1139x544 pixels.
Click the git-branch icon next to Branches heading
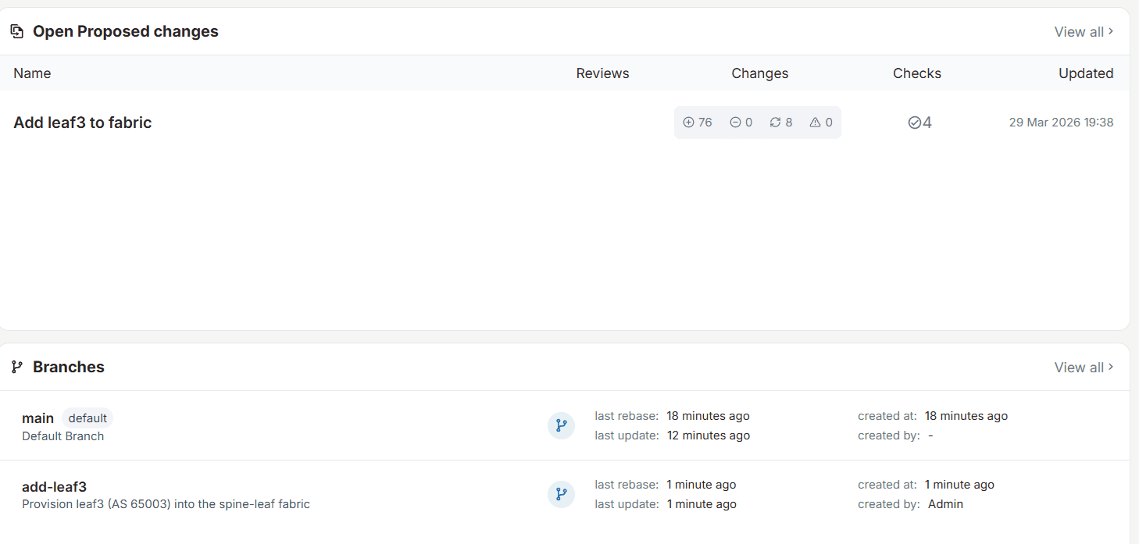point(16,367)
